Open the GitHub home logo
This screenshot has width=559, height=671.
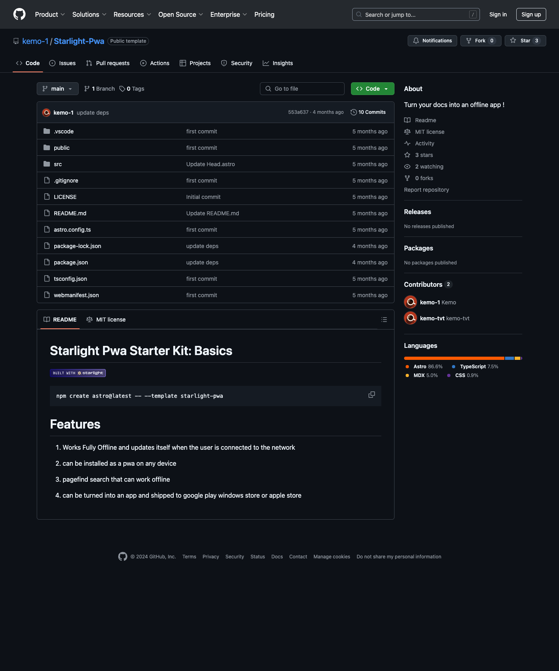tap(19, 14)
